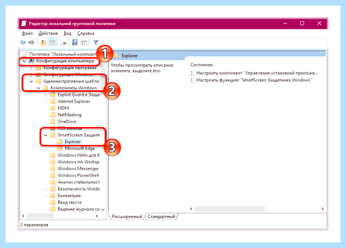Click the Back arrow toolbar icon
The width and height of the screenshot is (346, 248).
coord(23,42)
